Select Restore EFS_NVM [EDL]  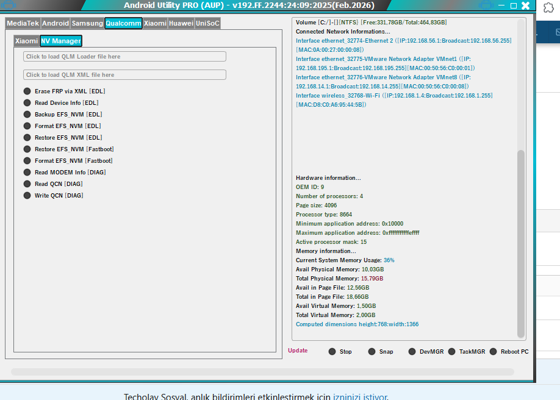click(x=63, y=138)
